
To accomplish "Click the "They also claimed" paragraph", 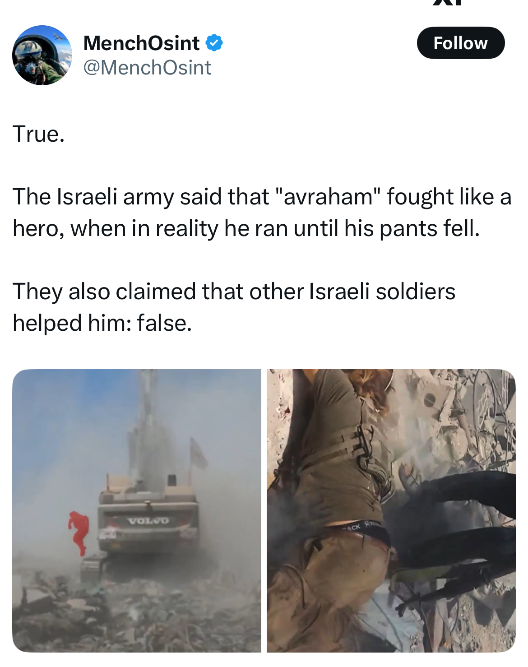I will pos(234,307).
